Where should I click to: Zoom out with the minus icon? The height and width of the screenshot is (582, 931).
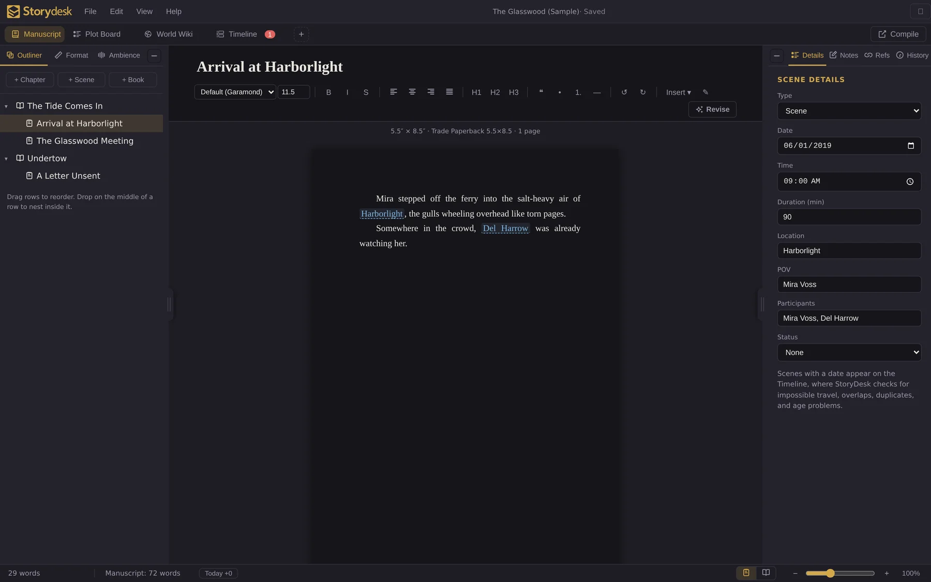click(795, 573)
